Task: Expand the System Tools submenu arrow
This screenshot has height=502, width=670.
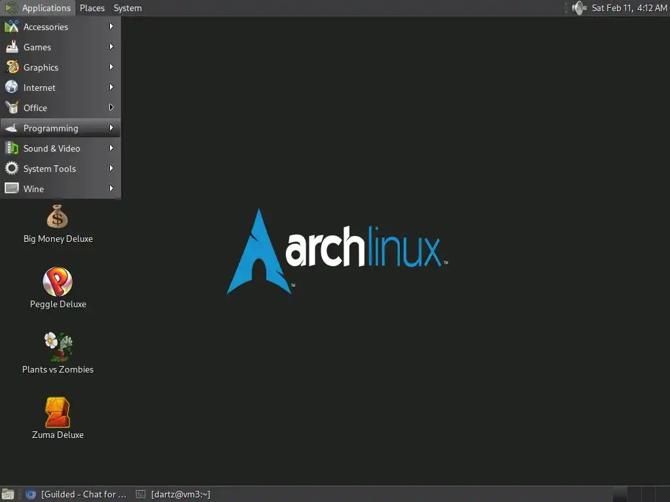Action: pyautogui.click(x=111, y=168)
